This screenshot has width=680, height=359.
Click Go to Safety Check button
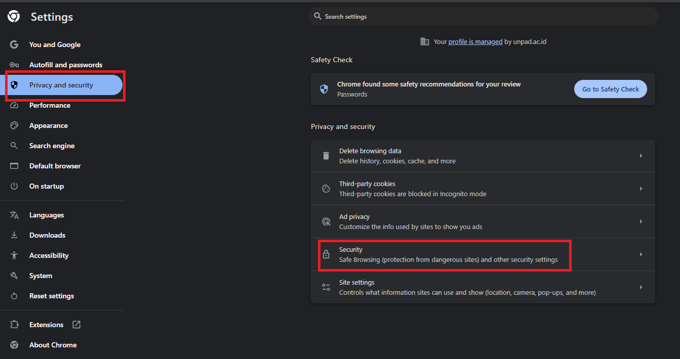[x=611, y=89]
